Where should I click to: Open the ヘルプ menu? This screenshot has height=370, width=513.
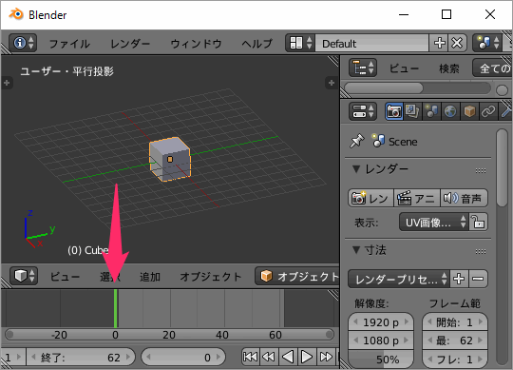(256, 44)
